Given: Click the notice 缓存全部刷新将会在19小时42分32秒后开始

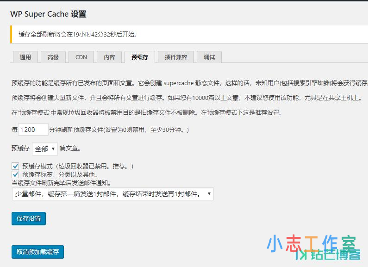Looking at the screenshot, I should (78, 34).
